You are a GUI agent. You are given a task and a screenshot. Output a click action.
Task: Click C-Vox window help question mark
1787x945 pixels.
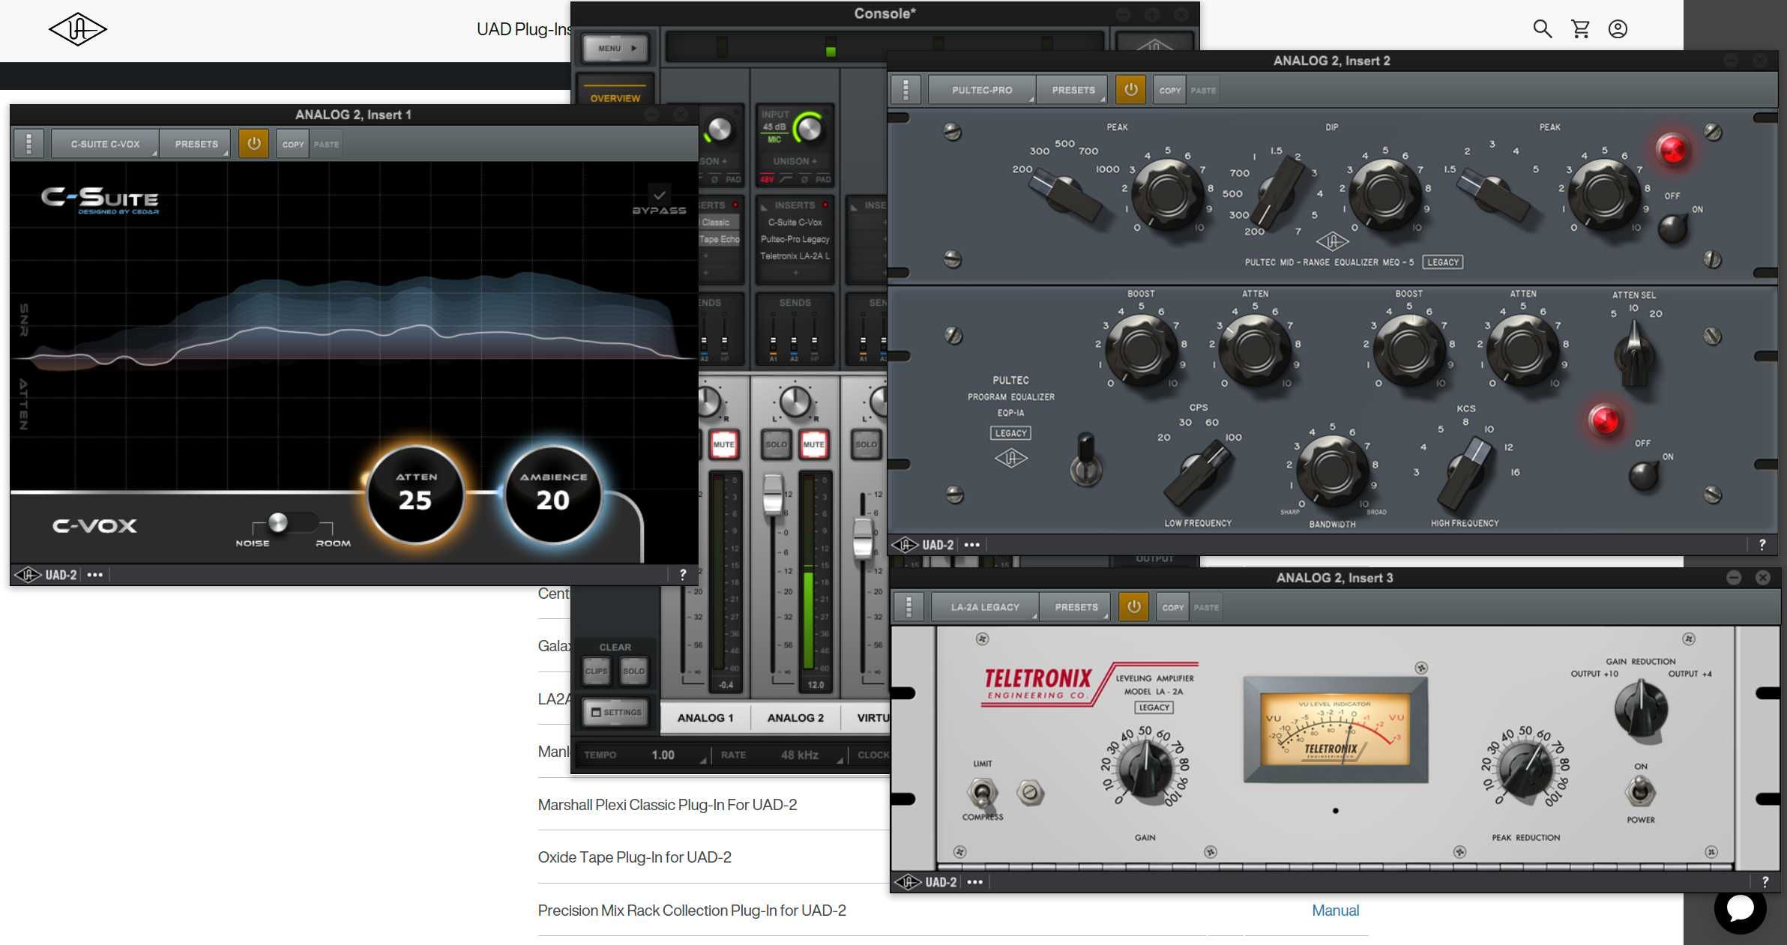pos(682,574)
